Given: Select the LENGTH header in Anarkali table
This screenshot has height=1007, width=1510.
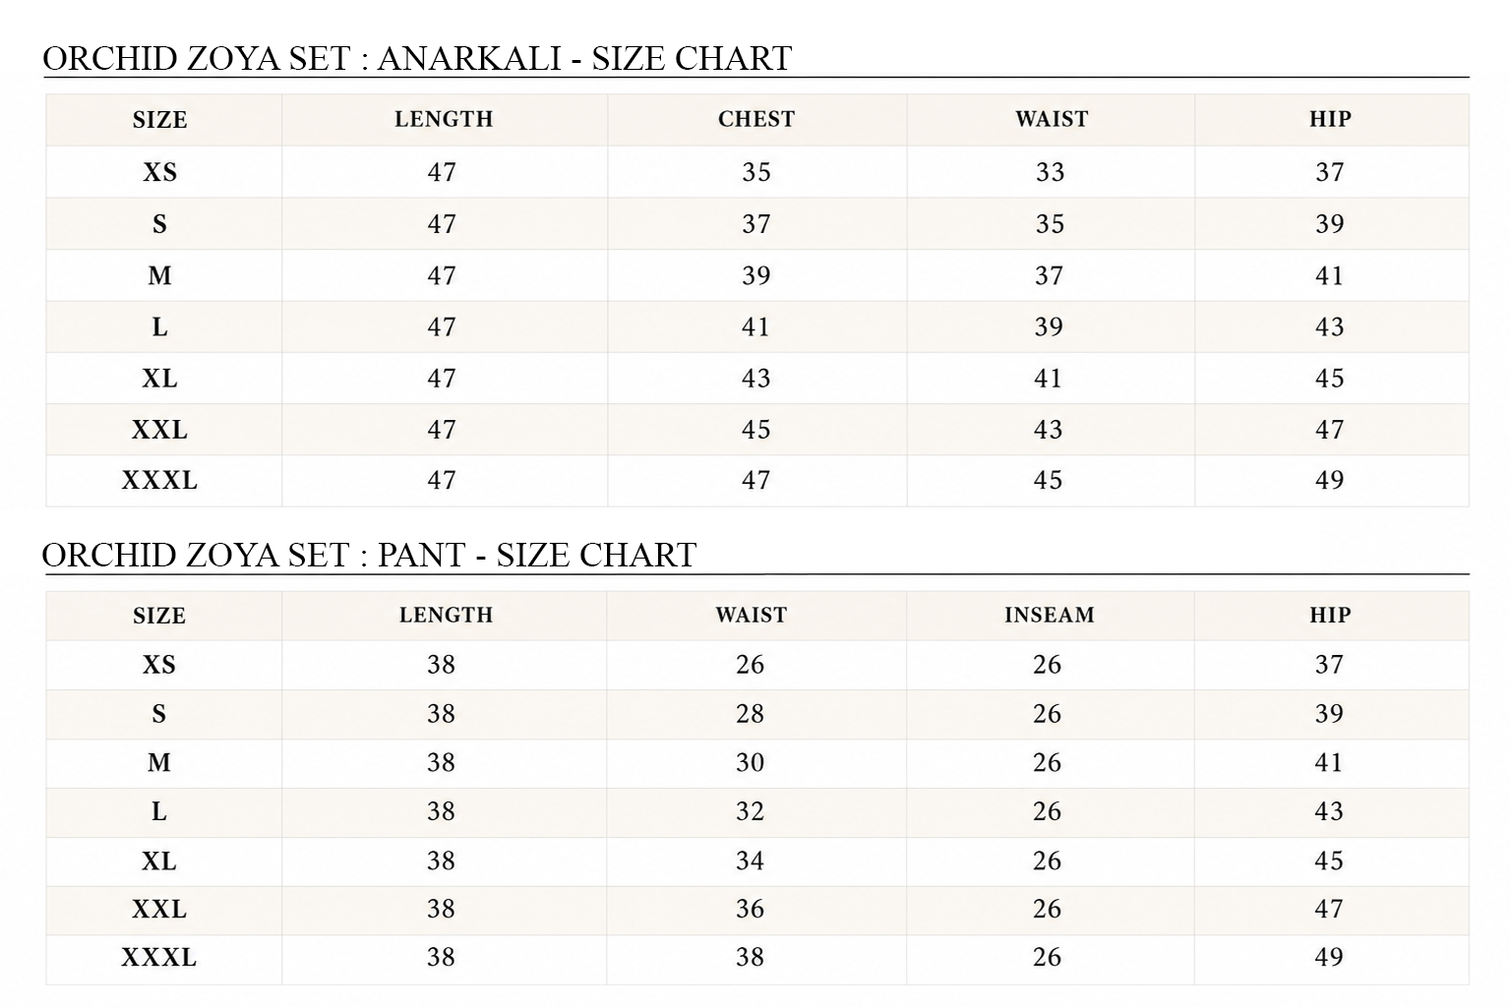Looking at the screenshot, I should (x=444, y=119).
